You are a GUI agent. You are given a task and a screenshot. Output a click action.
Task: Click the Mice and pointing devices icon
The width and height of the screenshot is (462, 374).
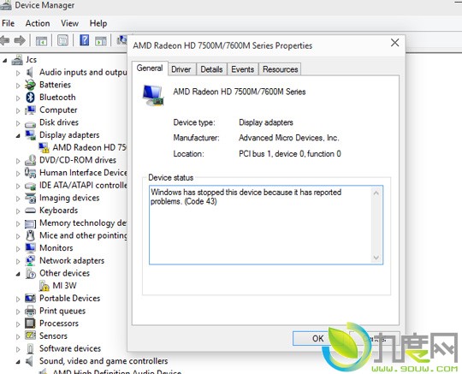[30, 235]
